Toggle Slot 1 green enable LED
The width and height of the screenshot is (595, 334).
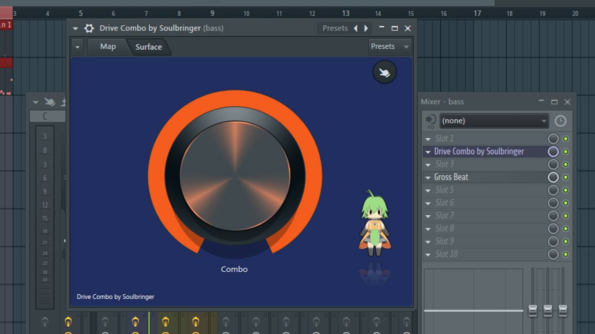[566, 139]
